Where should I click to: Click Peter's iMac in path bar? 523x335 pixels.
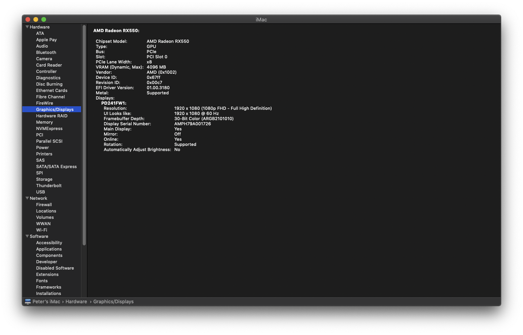(x=47, y=301)
